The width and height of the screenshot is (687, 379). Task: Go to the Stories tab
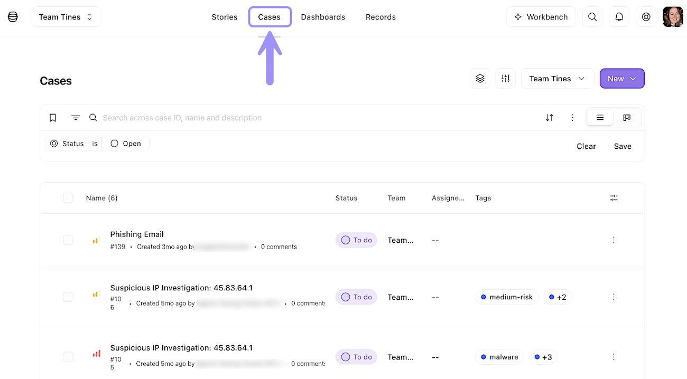coord(225,17)
